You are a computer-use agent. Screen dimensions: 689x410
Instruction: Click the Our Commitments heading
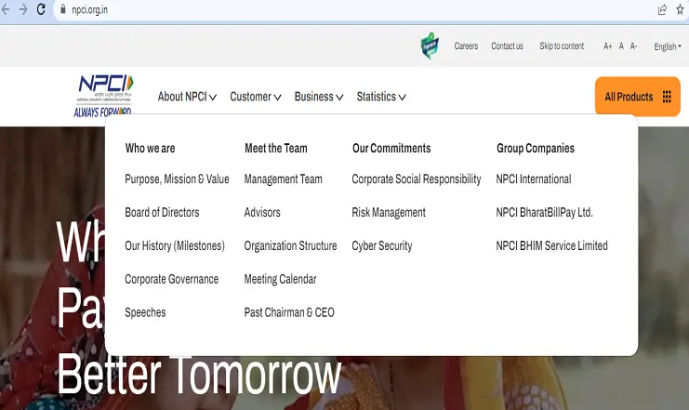(391, 149)
